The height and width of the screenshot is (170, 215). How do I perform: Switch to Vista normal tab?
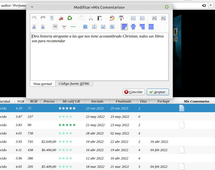point(42,84)
